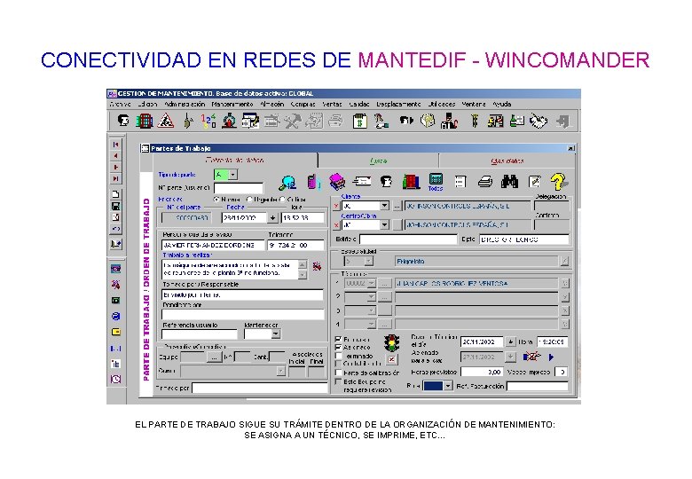This screenshot has width=692, height=479.
Task: Open the Tipo de parte dropdown
Action: coord(233,175)
